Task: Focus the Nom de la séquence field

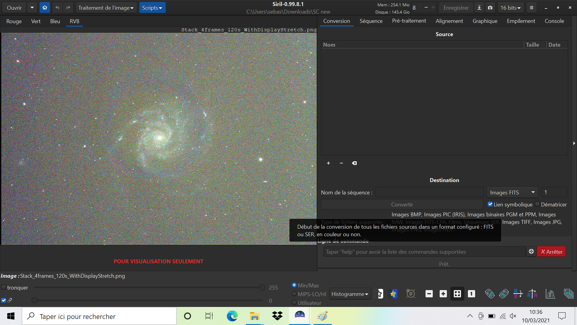Action: tap(429, 192)
